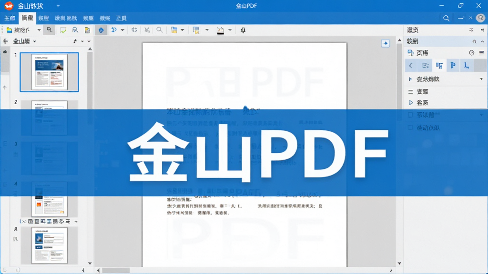Open the fourth, widest ribbon tab
Viewport: 488px width, 274px height.
pos(66,18)
